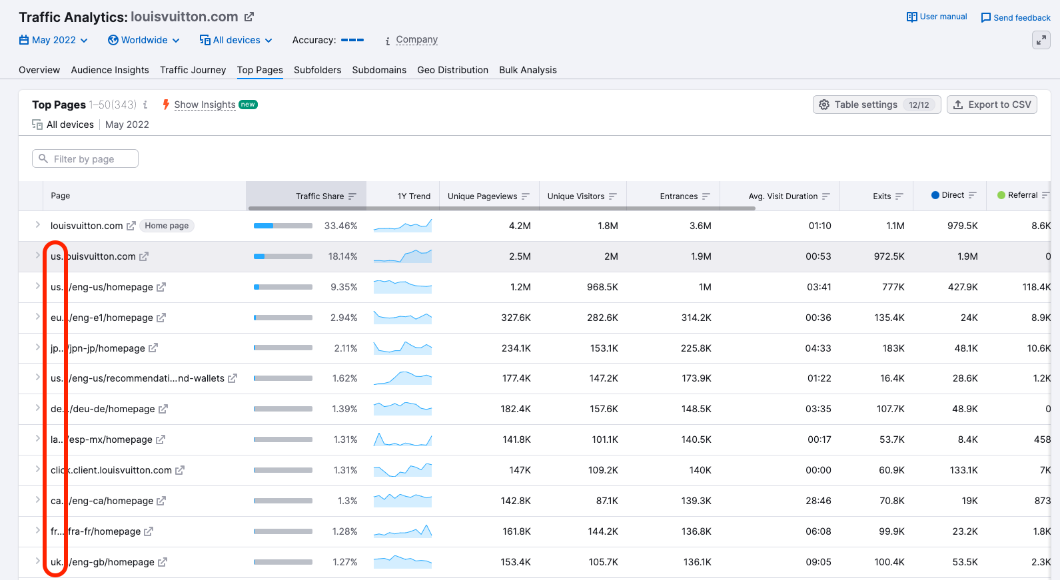Open the User manual link
The width and height of the screenshot is (1060, 580).
[943, 17]
